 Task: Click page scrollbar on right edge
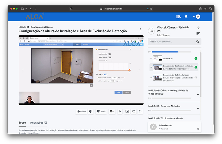(213, 68)
